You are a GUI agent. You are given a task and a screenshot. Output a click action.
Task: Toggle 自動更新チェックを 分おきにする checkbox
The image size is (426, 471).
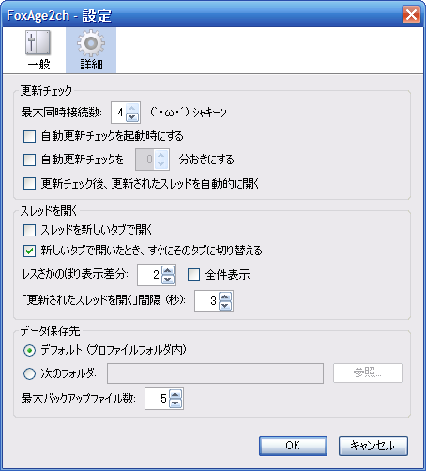click(29, 160)
